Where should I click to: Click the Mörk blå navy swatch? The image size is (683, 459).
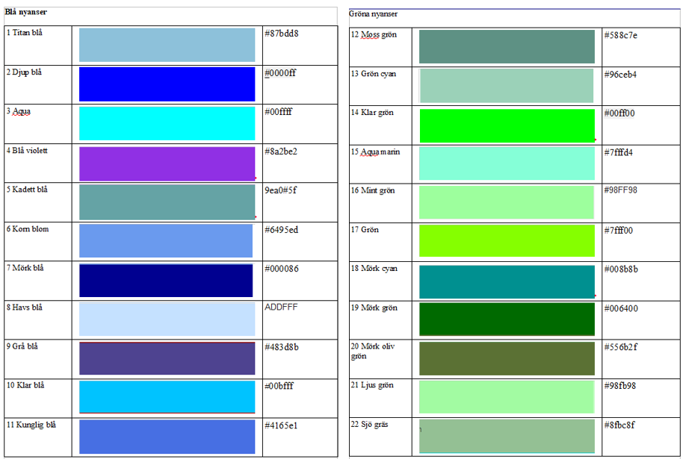tap(166, 281)
